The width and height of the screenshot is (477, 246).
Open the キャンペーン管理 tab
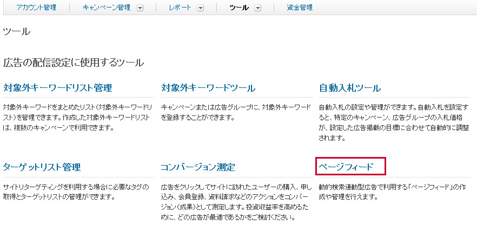point(106,7)
